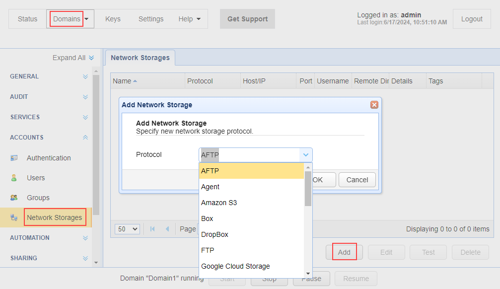Go to previous page in pager
The width and height of the screenshot is (500, 289).
pyautogui.click(x=167, y=229)
